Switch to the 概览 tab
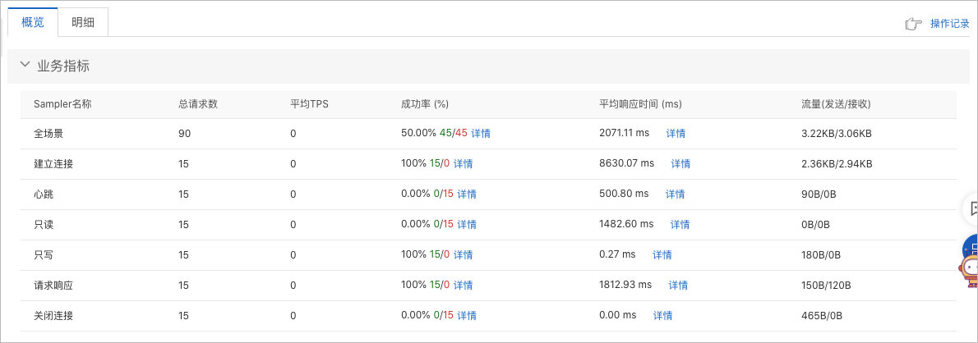 (32, 22)
